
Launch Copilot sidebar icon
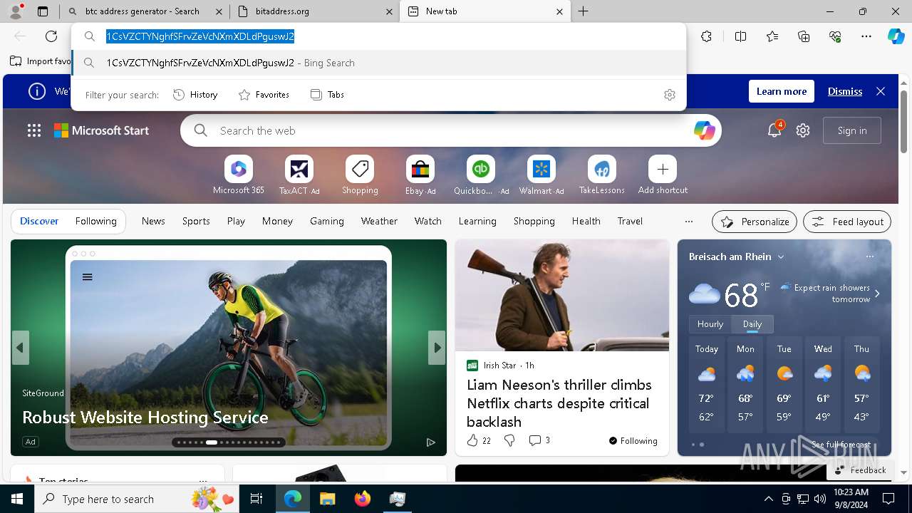coord(896,36)
